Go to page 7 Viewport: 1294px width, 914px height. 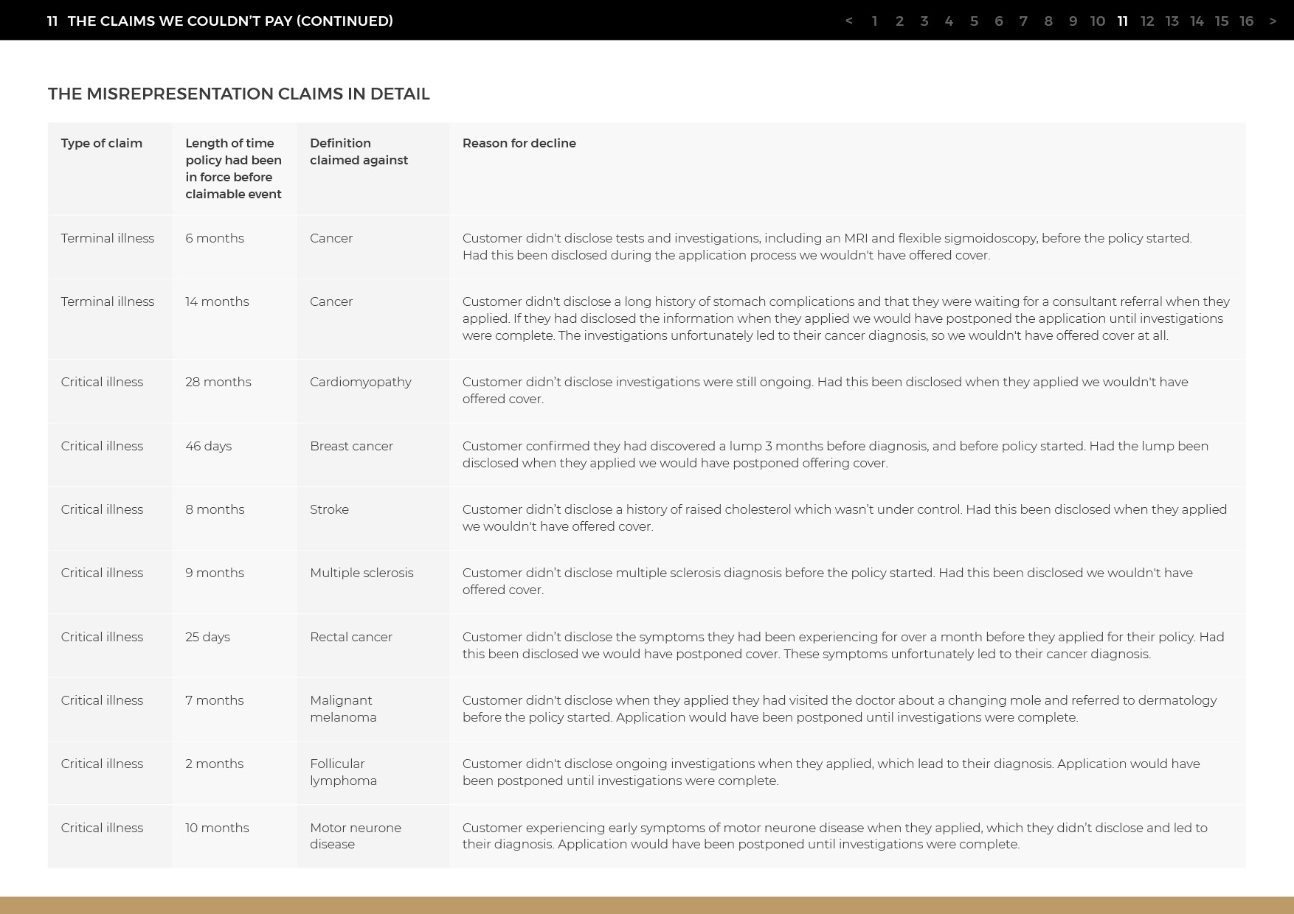(x=1023, y=21)
